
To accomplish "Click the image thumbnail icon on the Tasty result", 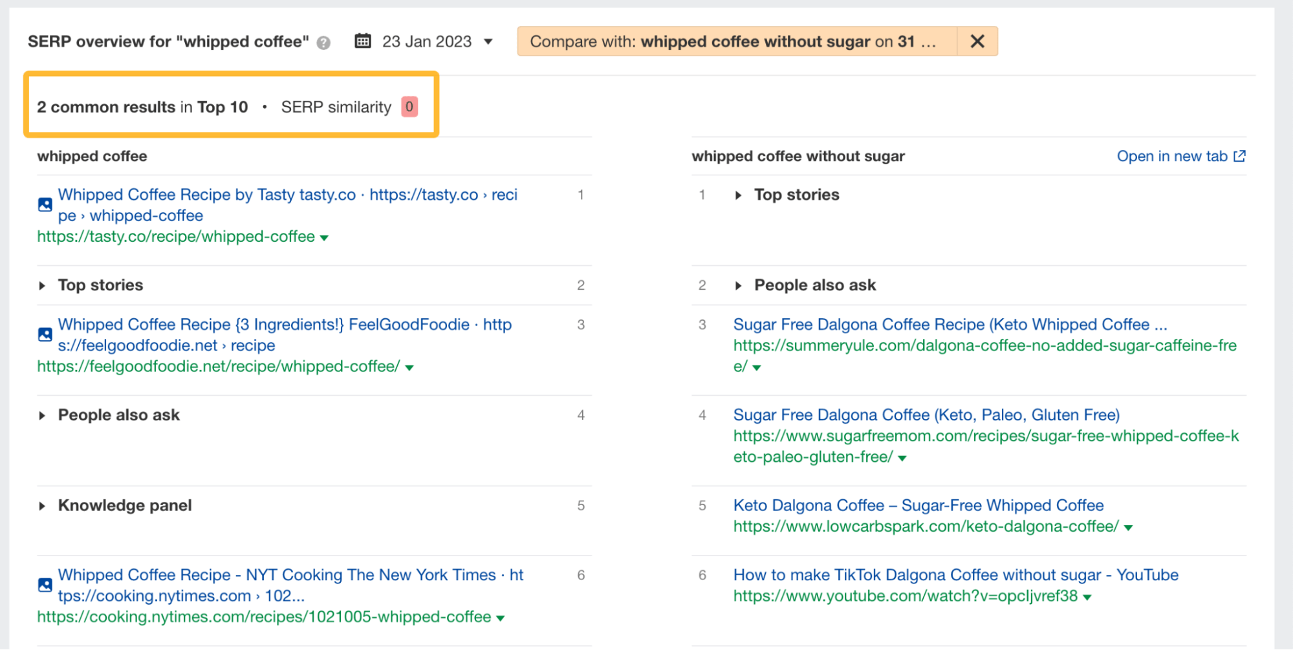I will point(44,204).
